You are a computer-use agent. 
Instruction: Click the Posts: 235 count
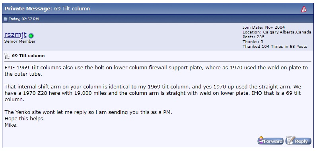(253, 37)
